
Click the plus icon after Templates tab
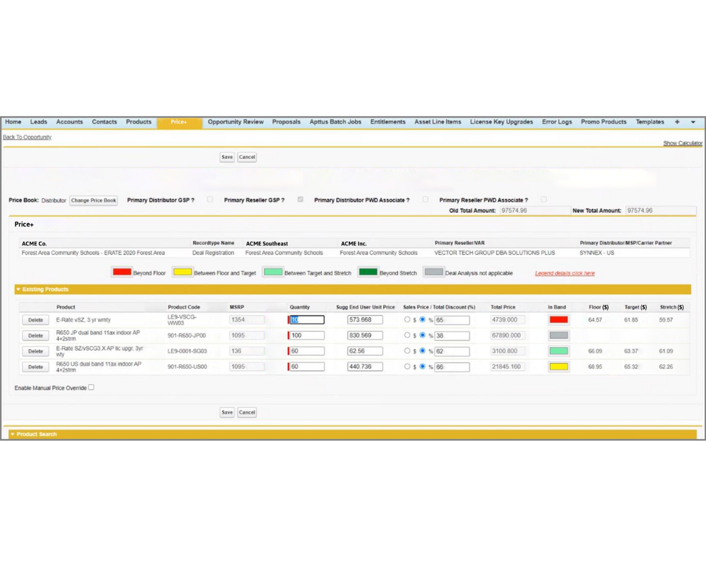click(x=677, y=122)
